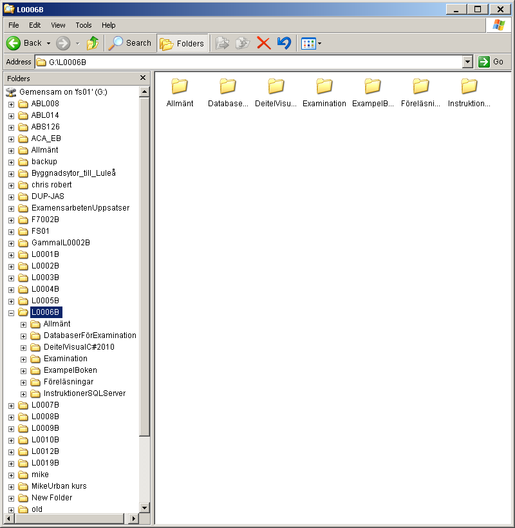
Task: Click the folder tree vertical scrollbar thumb
Action: [x=144, y=267]
